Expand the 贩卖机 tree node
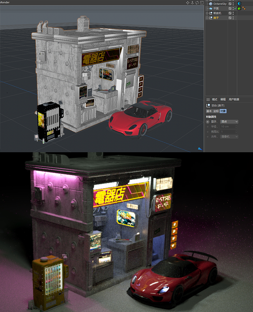Viewport: 253px width, 312px height. (x=207, y=13)
